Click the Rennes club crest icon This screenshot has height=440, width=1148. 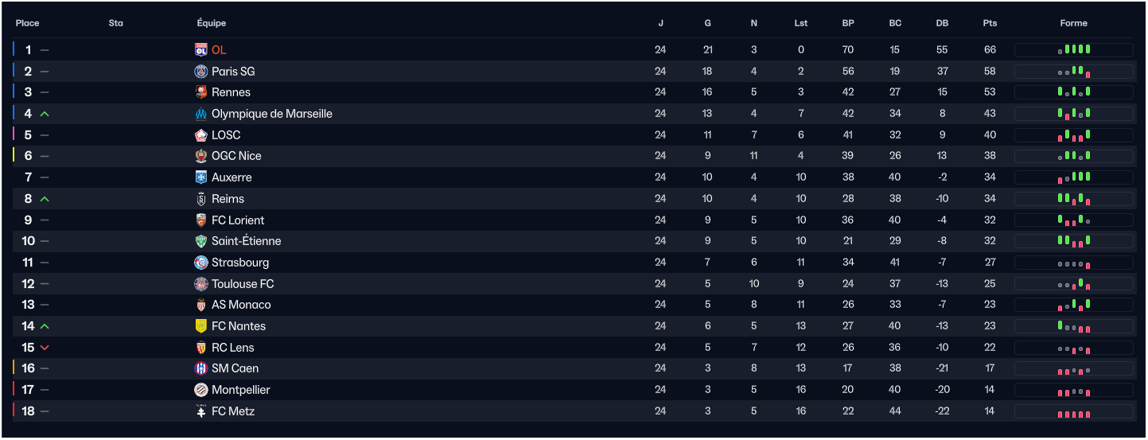201,92
